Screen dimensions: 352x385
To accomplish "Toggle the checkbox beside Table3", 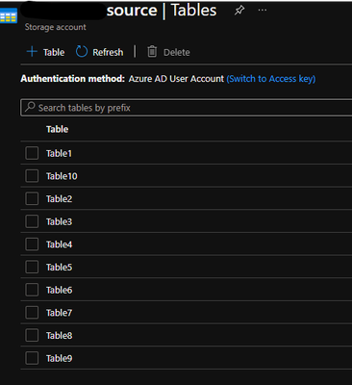I will pyautogui.click(x=32, y=221).
